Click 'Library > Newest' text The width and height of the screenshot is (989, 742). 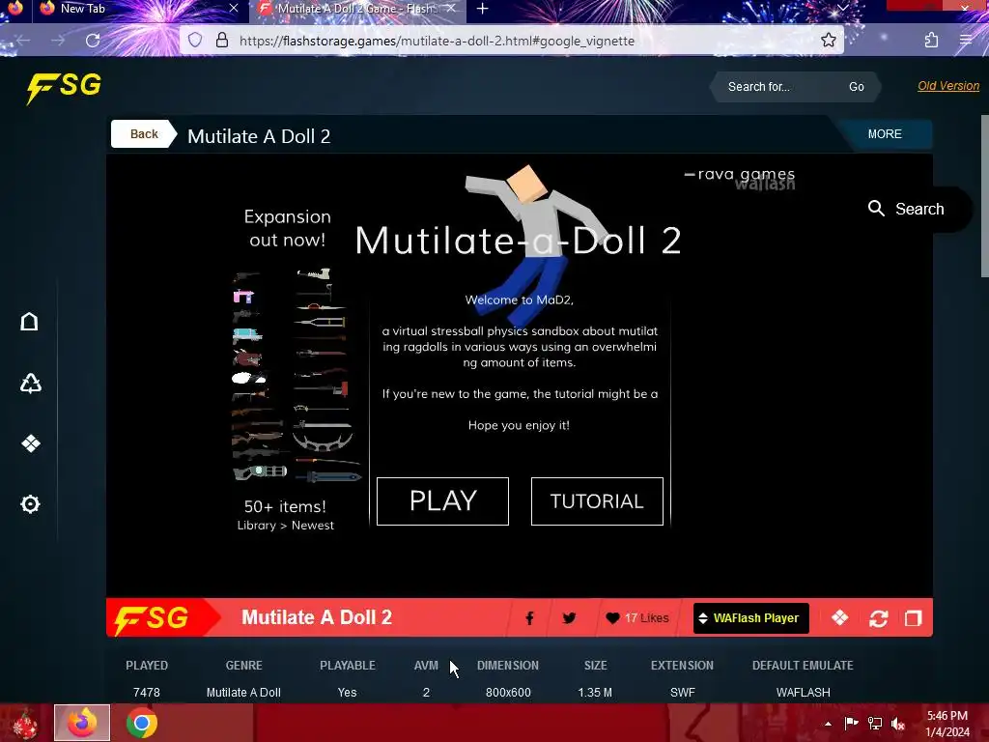pos(285,525)
